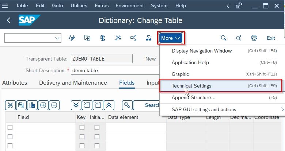This screenshot has width=285, height=151.
Task: Click the Insert Row plus icon
Action: [x=43, y=105]
